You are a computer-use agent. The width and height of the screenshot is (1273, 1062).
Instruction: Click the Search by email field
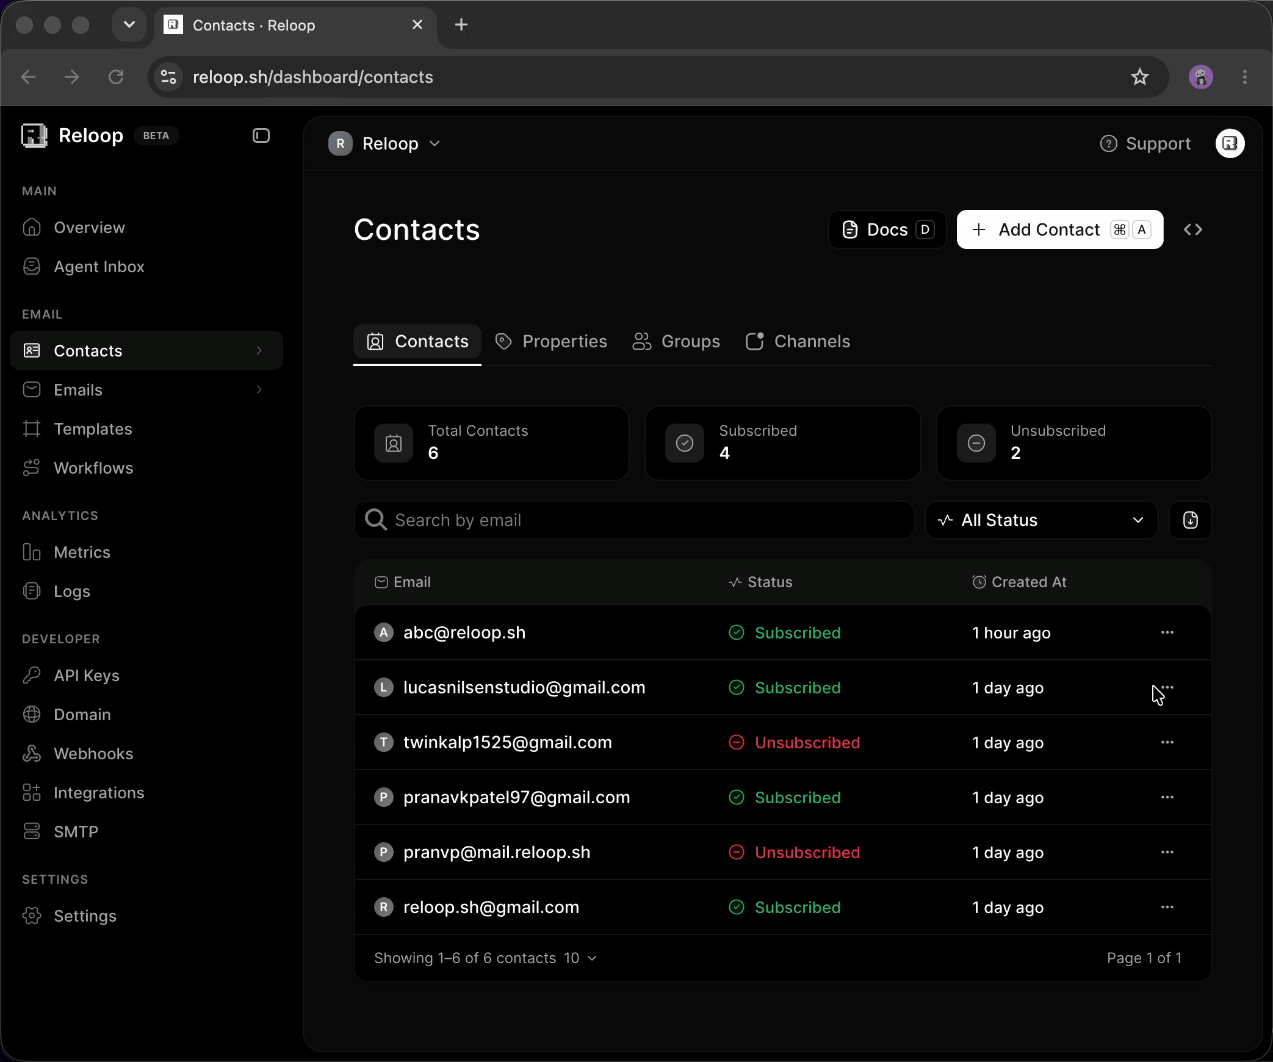coord(633,520)
